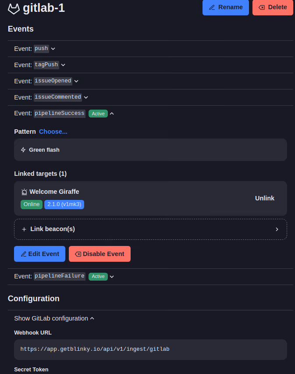Click the delete icon inside the Delete button

263,7
